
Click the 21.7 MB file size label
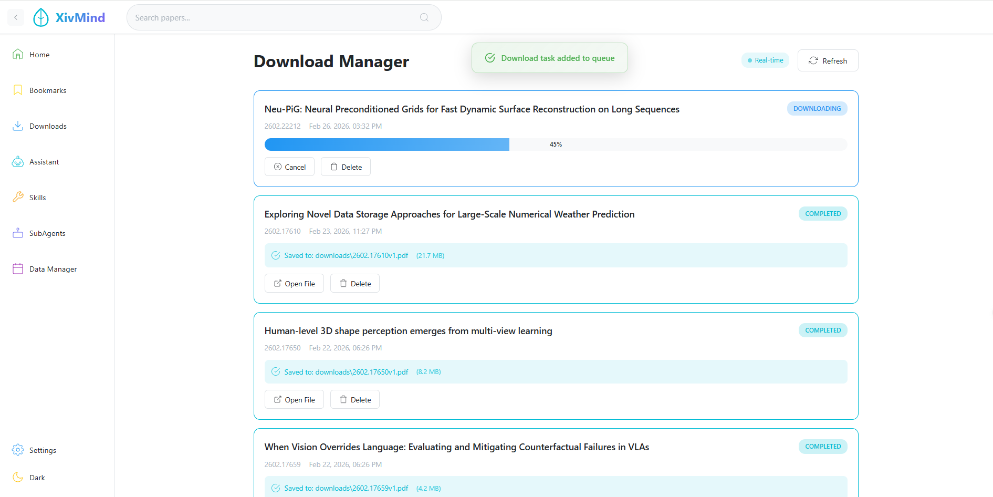coord(430,255)
